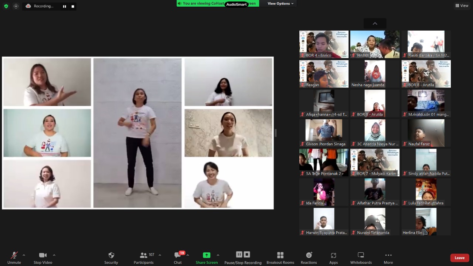Screen dimensions: 473x266
Task: Open the Apps panel
Action: tap(333, 258)
